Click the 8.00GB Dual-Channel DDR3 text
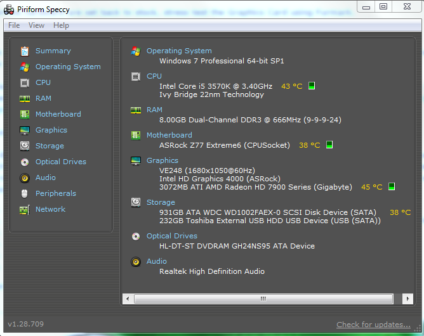The image size is (424, 336). click(x=250, y=120)
